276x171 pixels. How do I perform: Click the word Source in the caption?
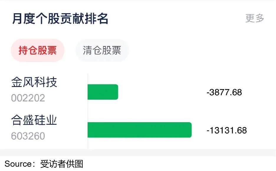point(18,164)
